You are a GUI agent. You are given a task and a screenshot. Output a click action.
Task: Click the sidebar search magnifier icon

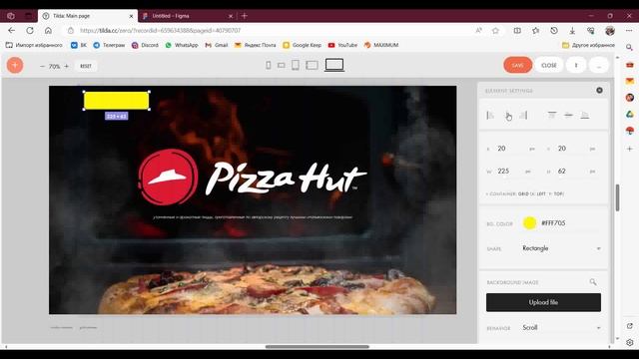pyautogui.click(x=630, y=47)
